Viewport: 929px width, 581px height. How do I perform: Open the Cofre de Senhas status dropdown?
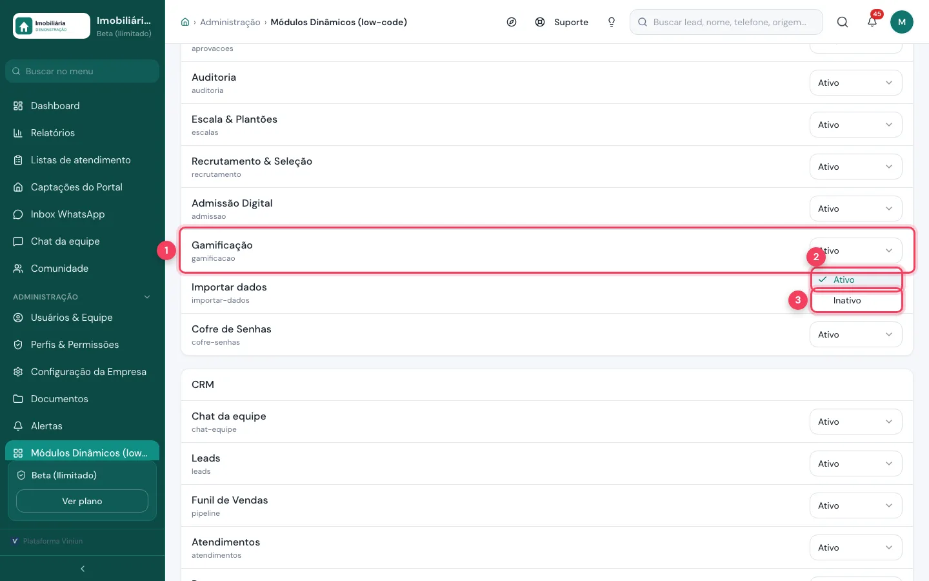click(855, 334)
